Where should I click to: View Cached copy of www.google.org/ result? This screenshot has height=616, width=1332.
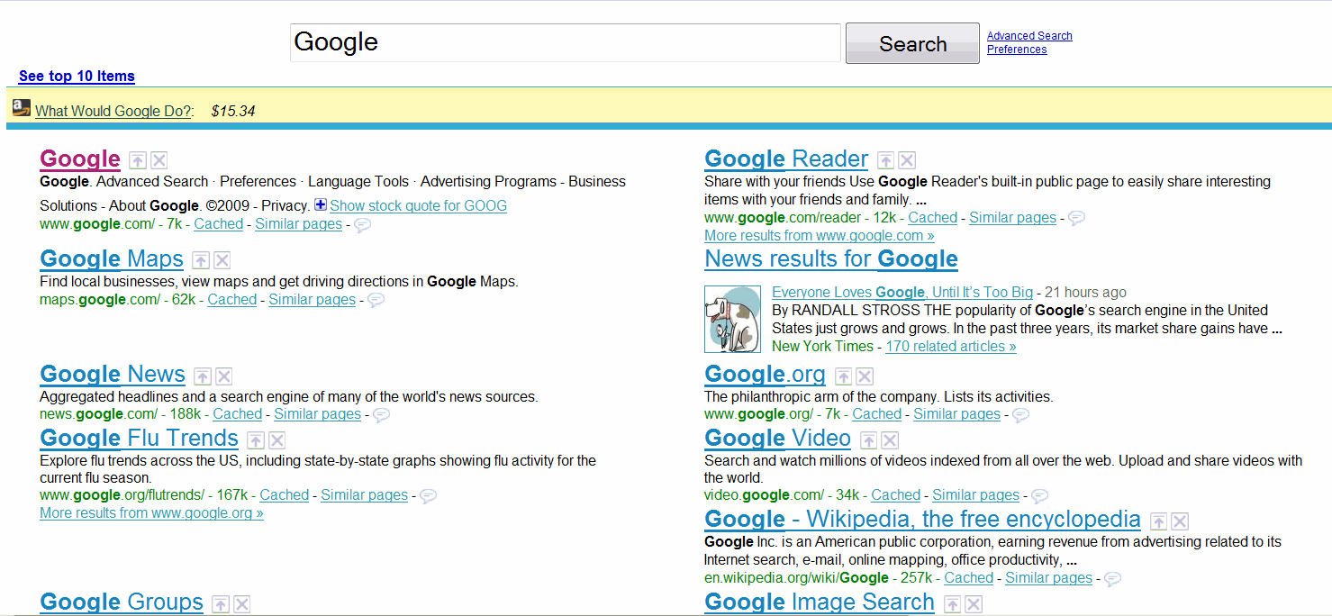point(877,414)
